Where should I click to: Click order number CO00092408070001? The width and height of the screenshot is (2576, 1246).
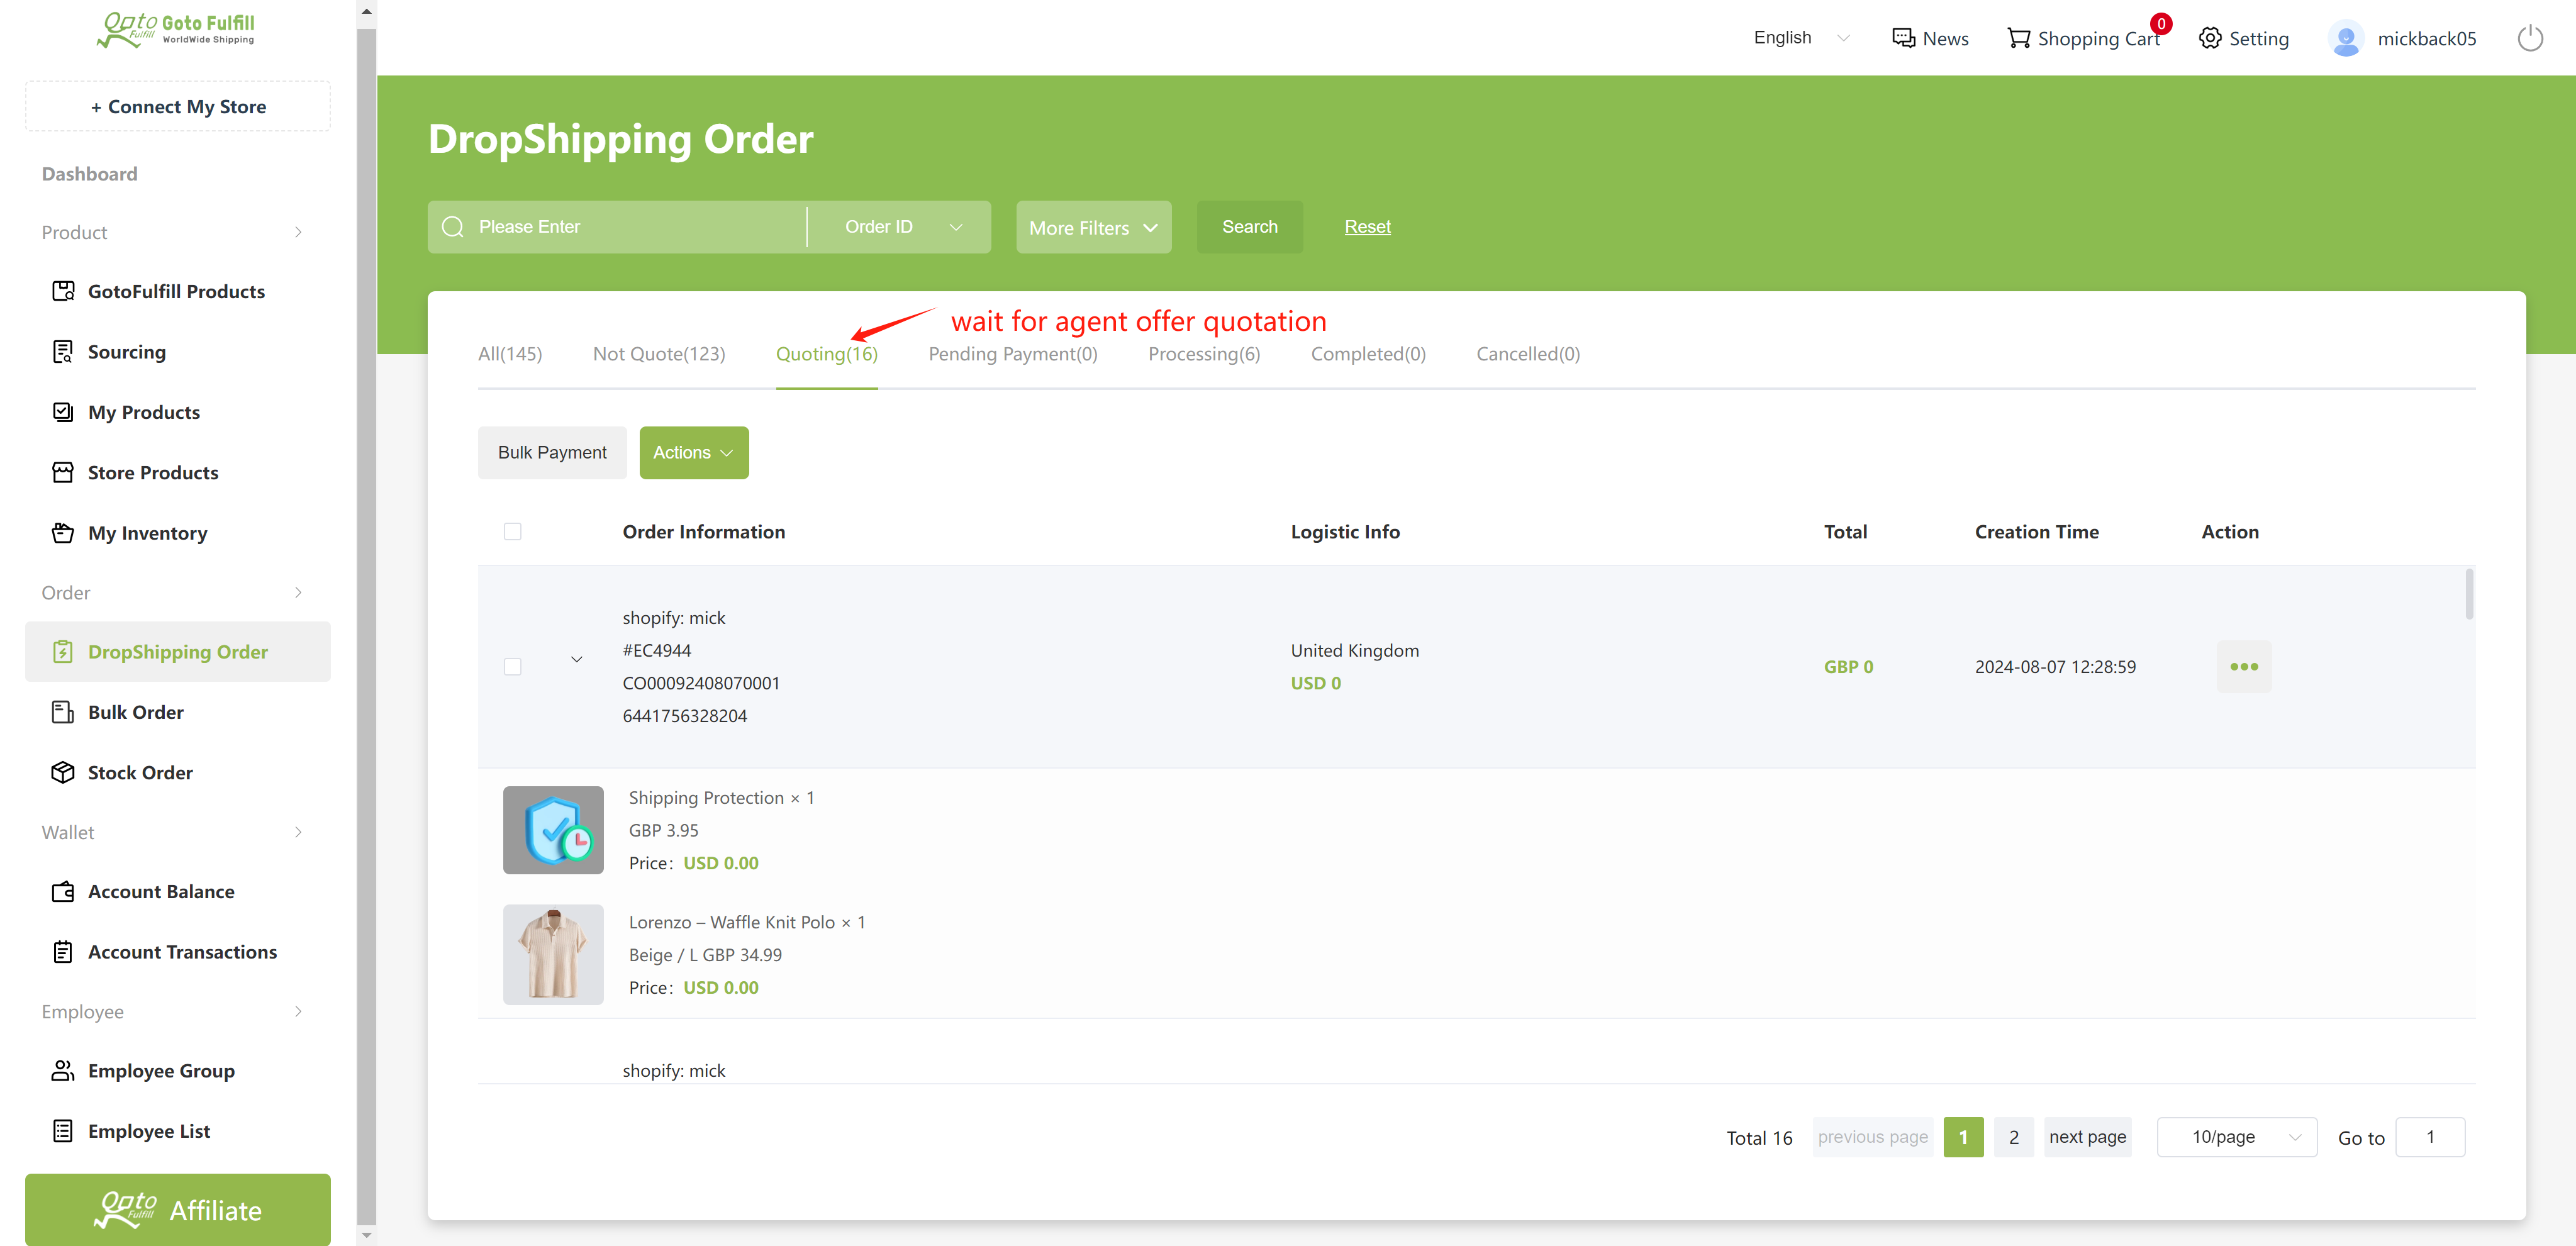pos(701,683)
